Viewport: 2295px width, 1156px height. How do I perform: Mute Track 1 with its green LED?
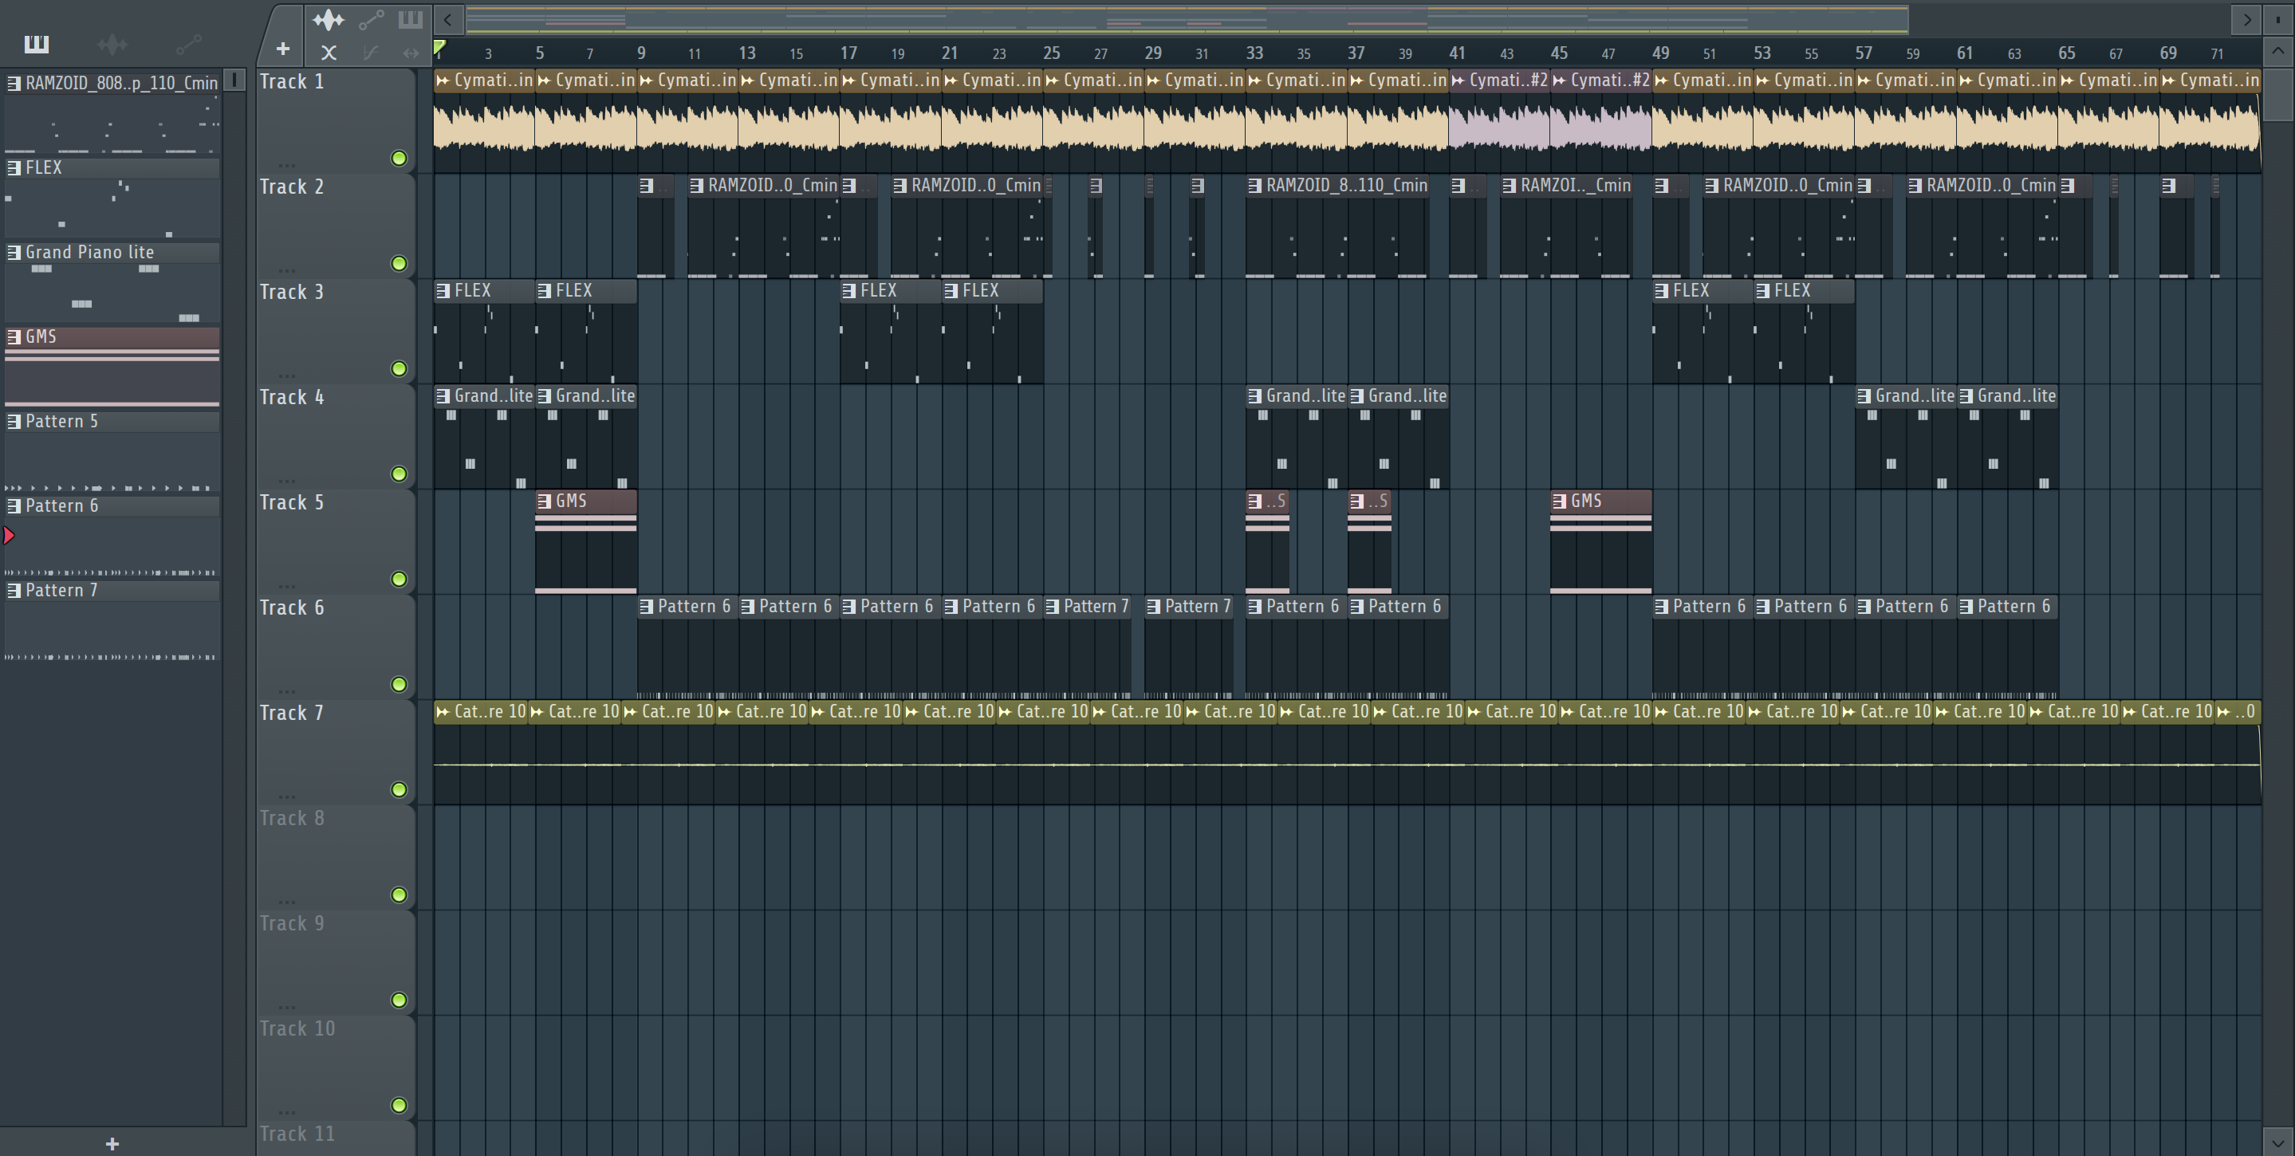pyautogui.click(x=400, y=159)
